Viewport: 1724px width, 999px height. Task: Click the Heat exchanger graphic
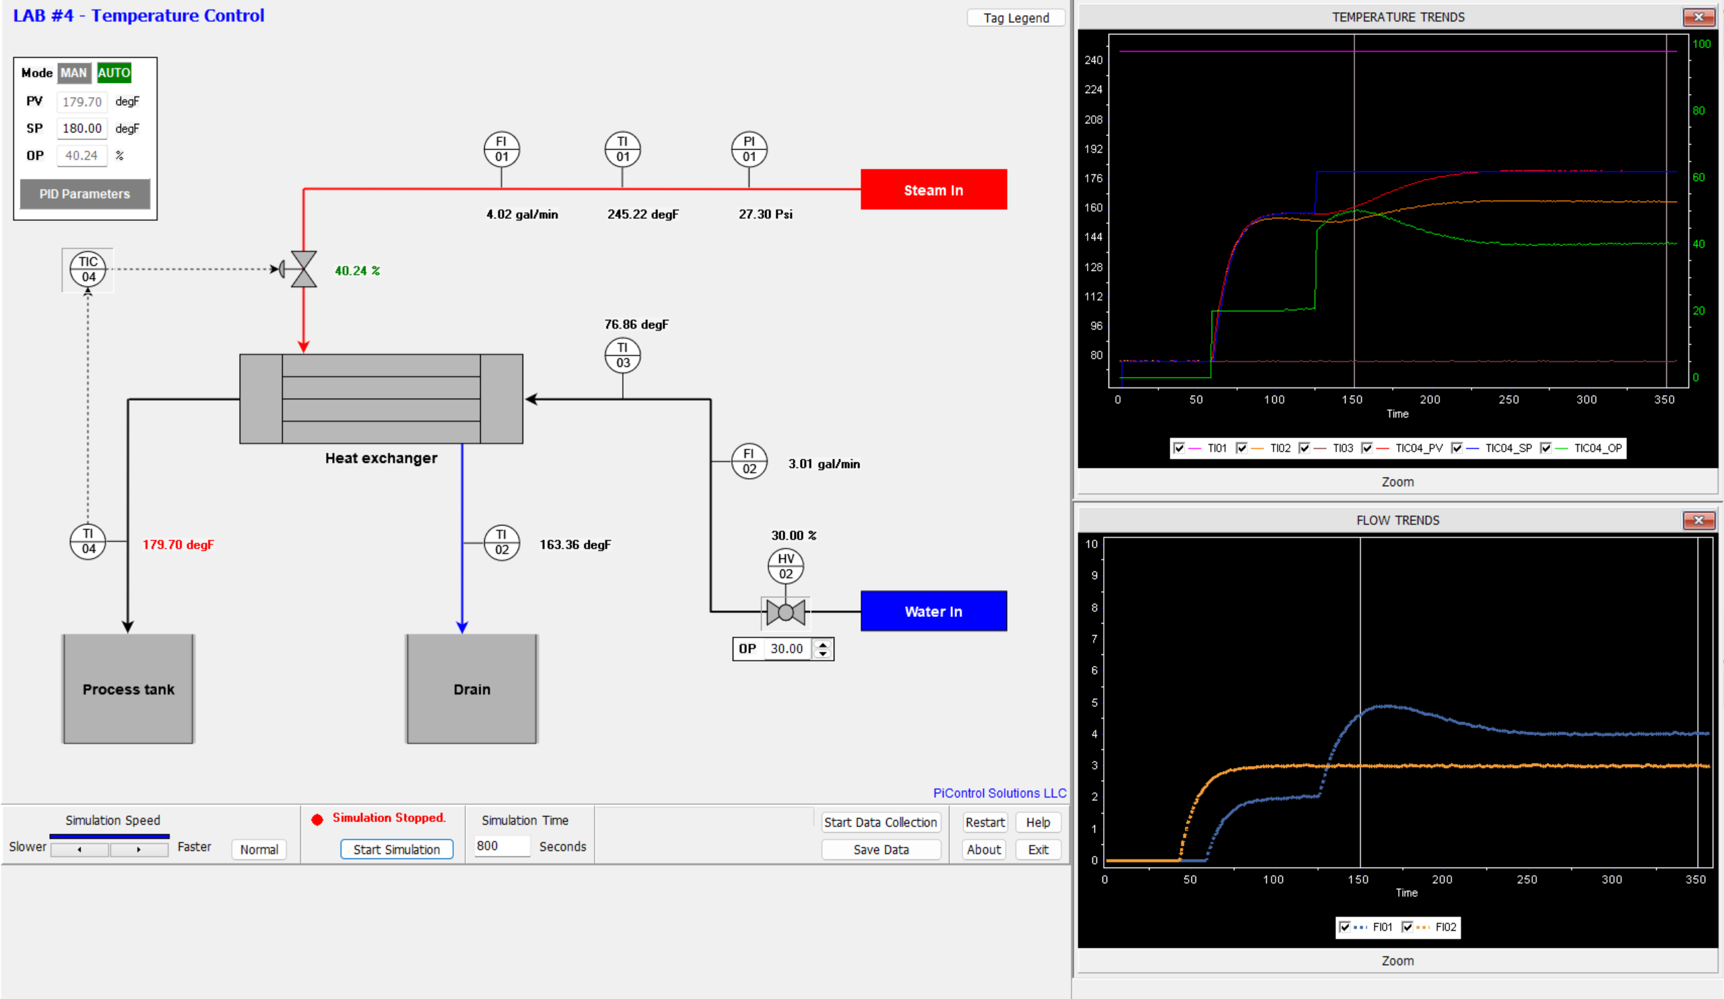[381, 399]
